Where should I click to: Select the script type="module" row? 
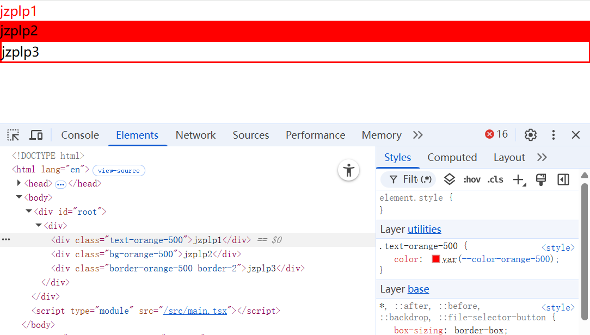click(x=156, y=311)
